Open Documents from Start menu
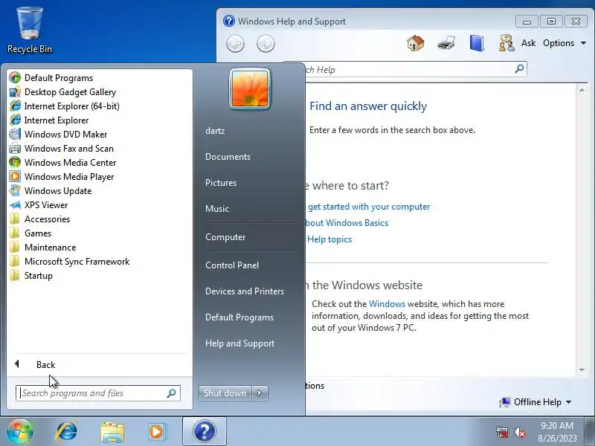595x446 pixels. 228,157
